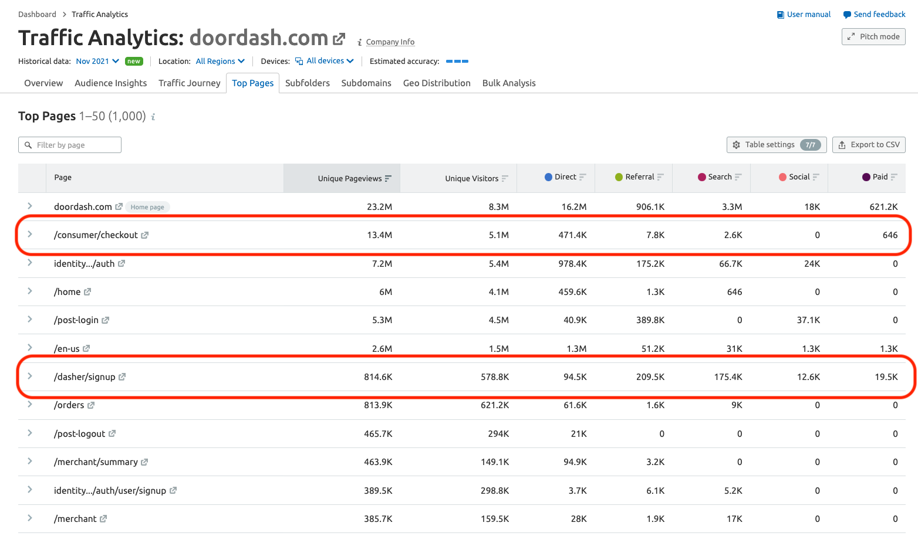
Task: Click the /dasher/signup page link
Action: (85, 377)
